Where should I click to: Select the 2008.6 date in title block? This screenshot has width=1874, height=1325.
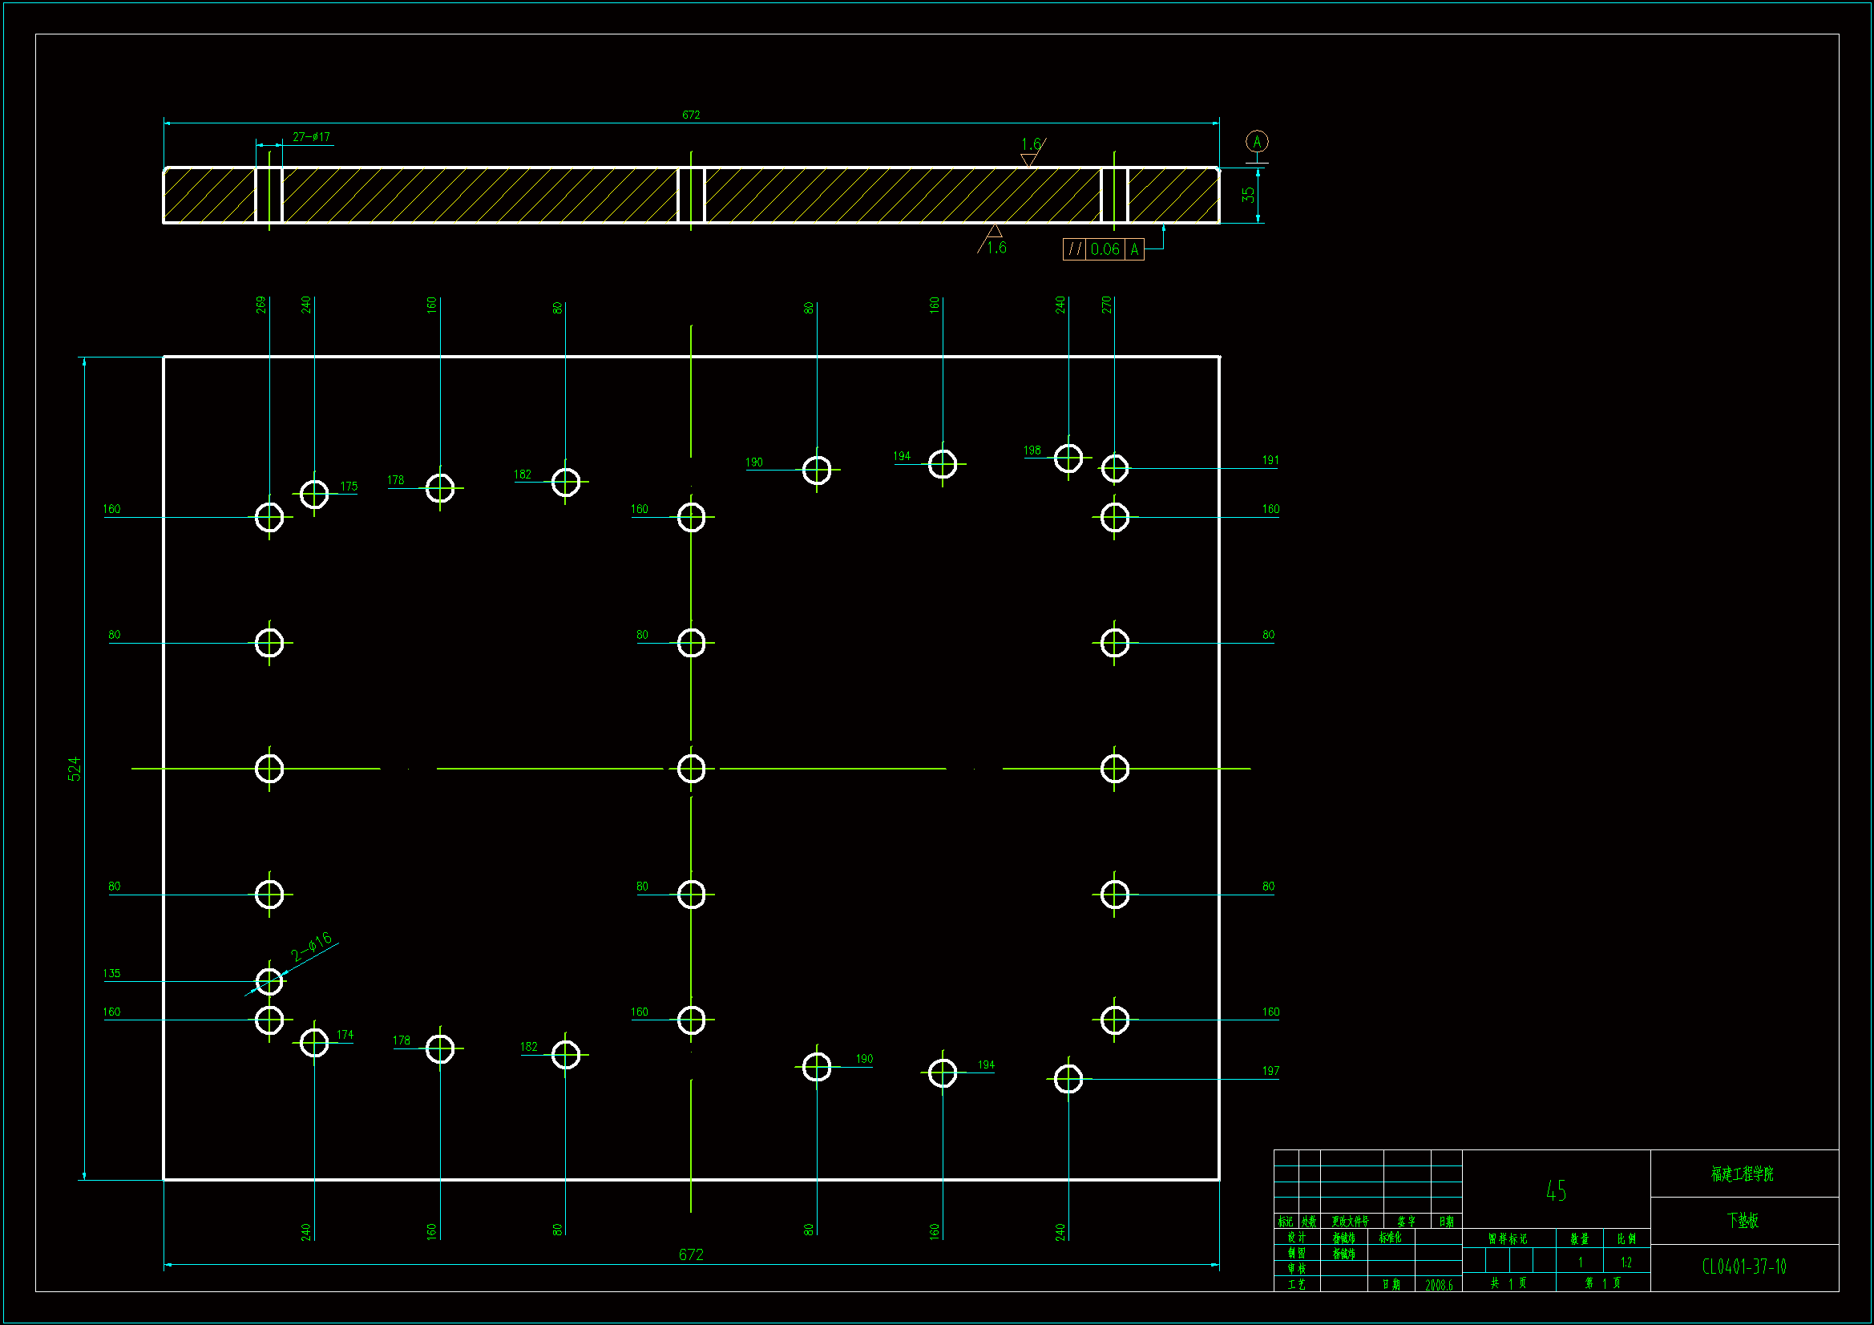[1438, 1284]
